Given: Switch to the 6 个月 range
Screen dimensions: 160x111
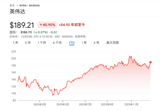Looking at the screenshot, I should coord(57,43).
